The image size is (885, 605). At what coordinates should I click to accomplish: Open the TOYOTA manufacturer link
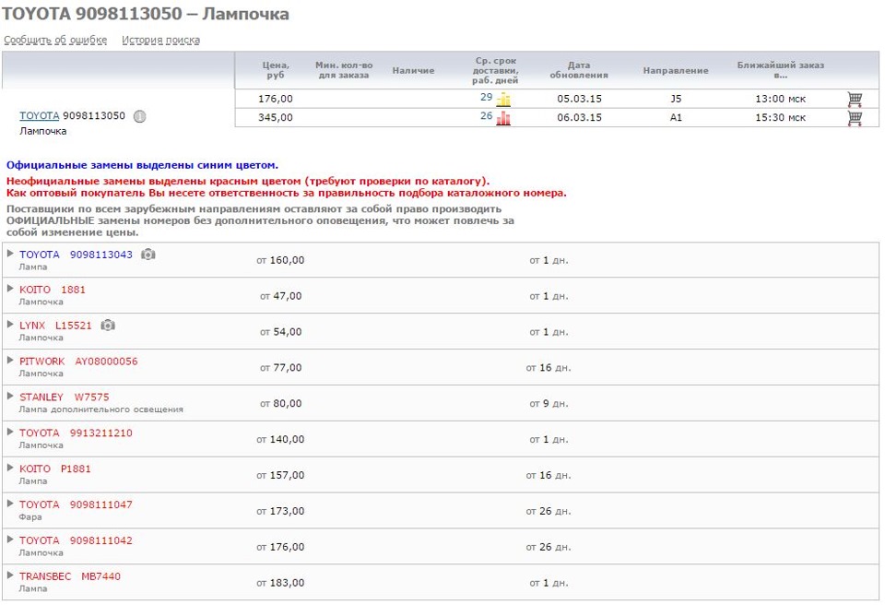click(38, 116)
